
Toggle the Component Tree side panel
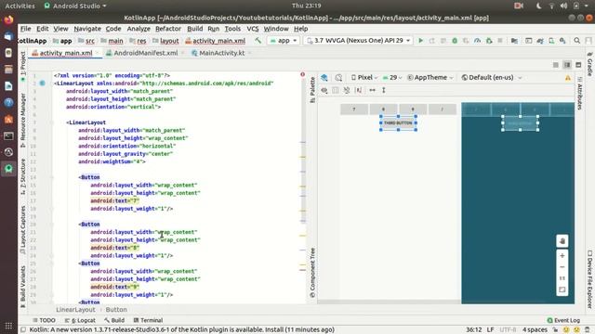pyautogui.click(x=312, y=272)
